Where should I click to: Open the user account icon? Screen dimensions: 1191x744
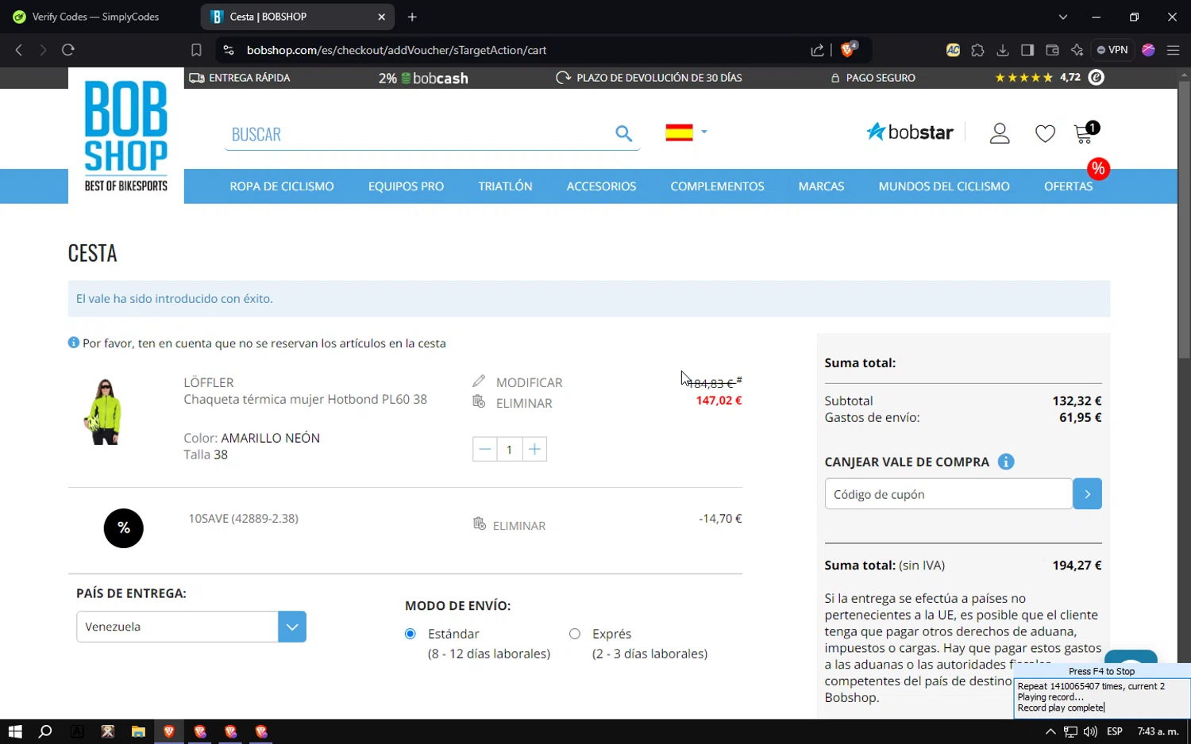click(1000, 133)
